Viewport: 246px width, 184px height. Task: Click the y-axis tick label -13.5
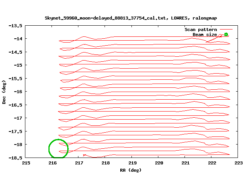coord(15,26)
